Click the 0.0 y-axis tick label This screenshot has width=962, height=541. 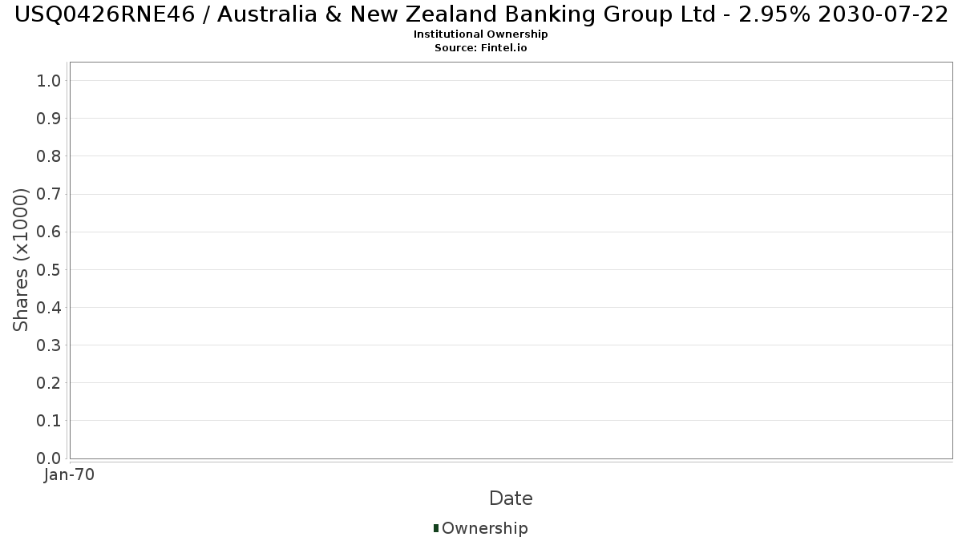coord(49,458)
